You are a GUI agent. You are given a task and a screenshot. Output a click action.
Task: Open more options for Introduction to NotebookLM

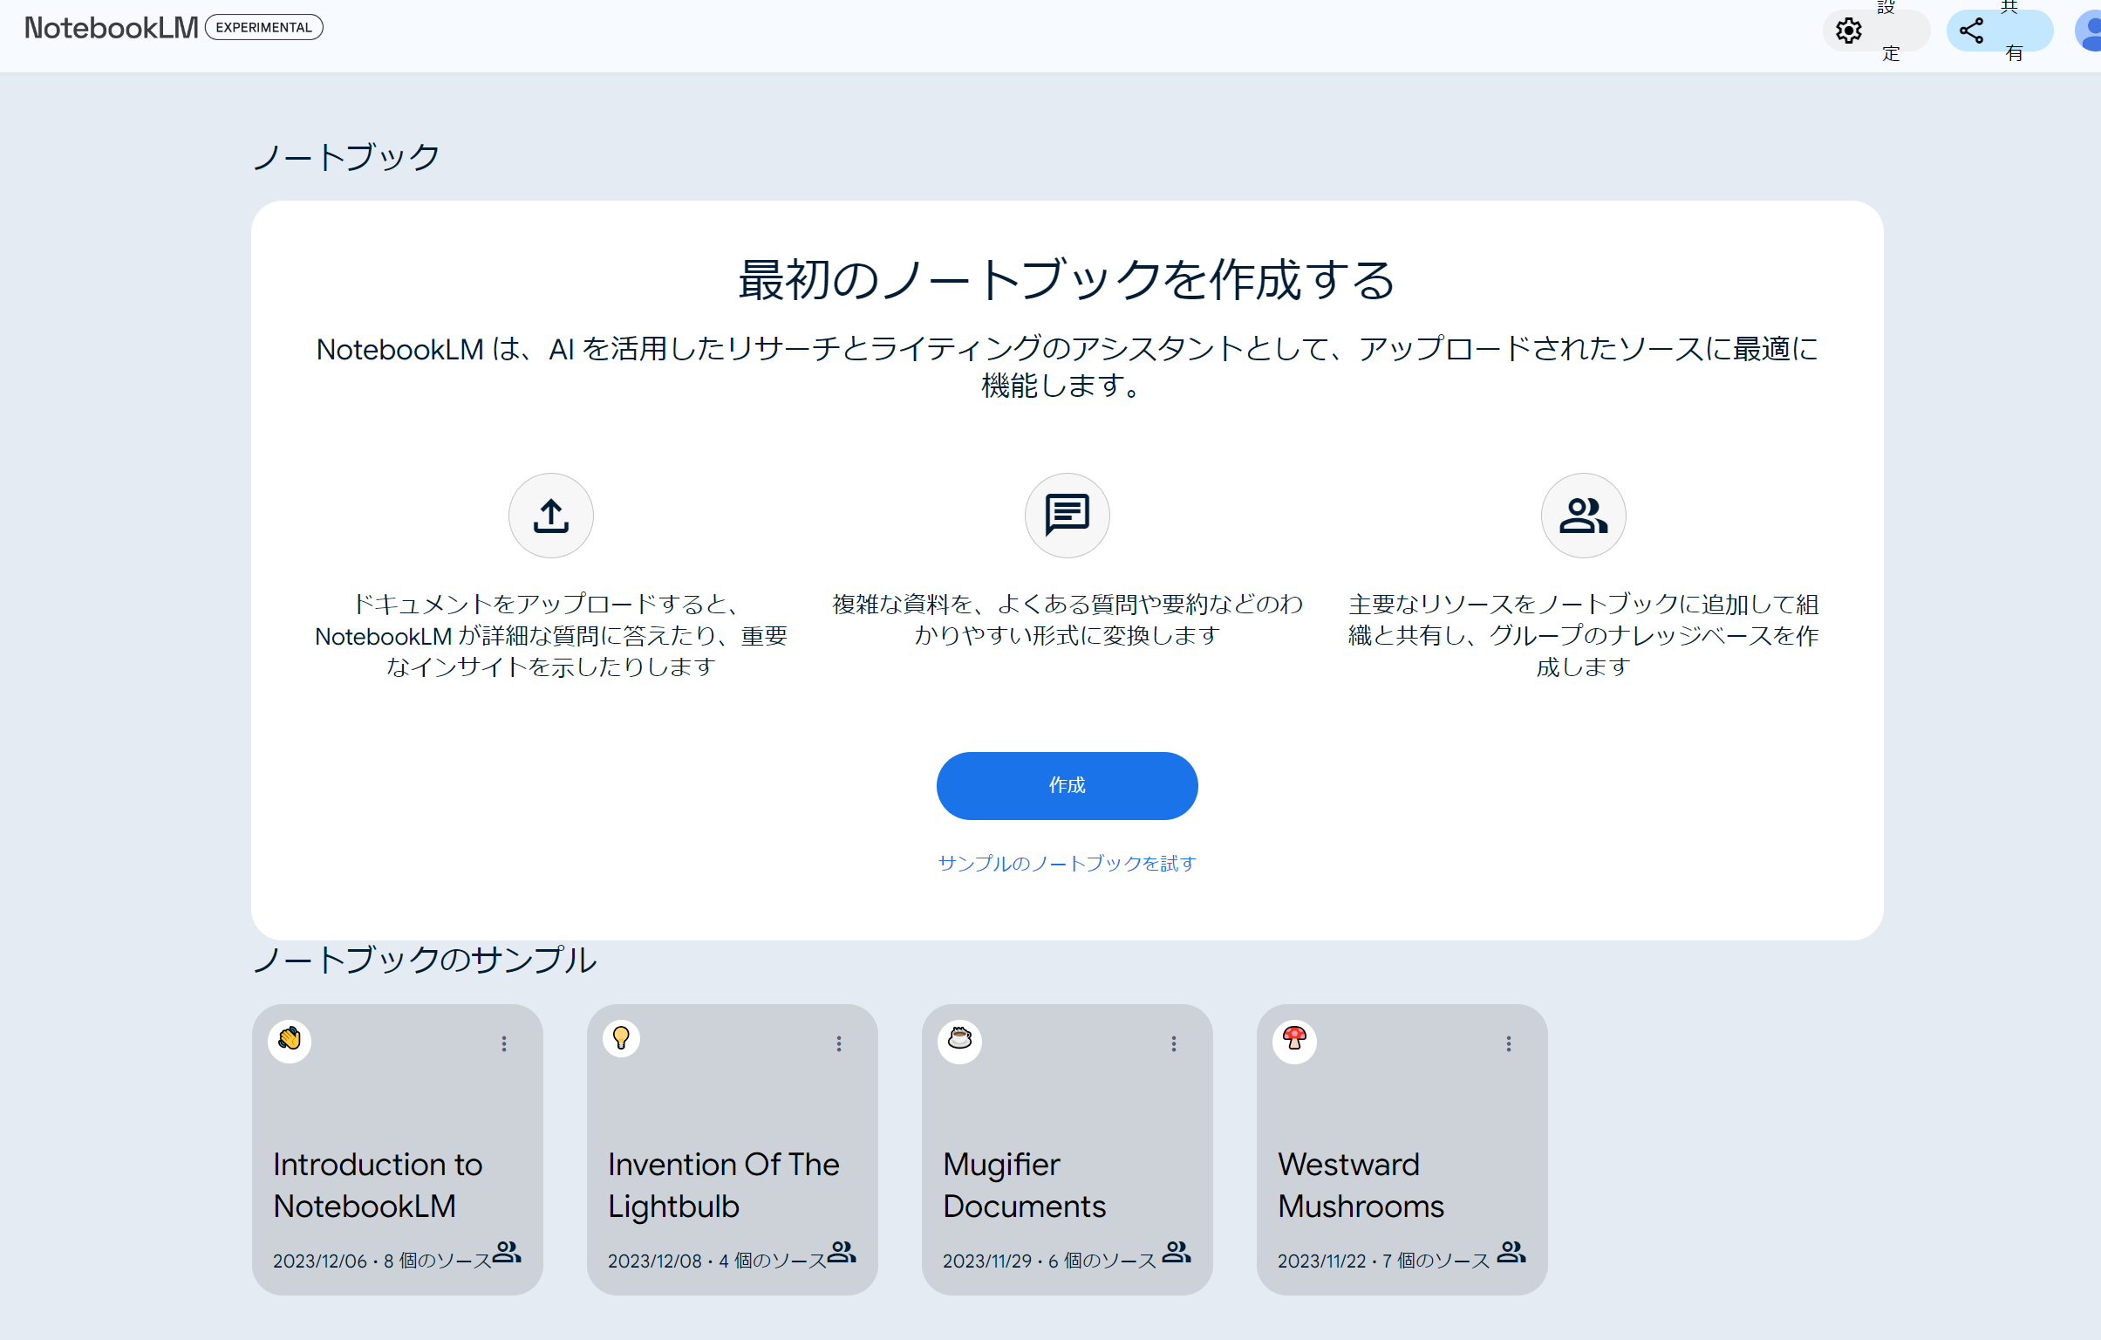[x=503, y=1044]
